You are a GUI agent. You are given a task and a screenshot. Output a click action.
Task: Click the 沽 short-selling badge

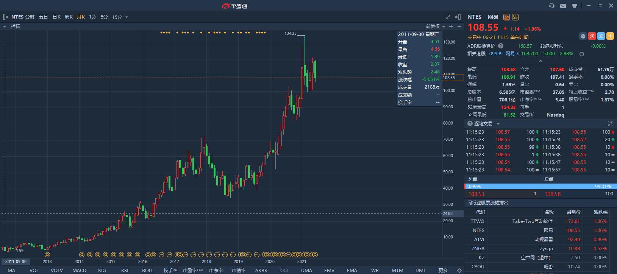515,17
